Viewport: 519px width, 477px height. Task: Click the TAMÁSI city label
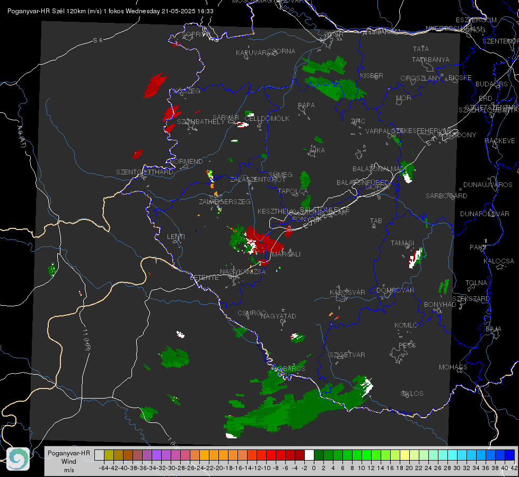[402, 243]
